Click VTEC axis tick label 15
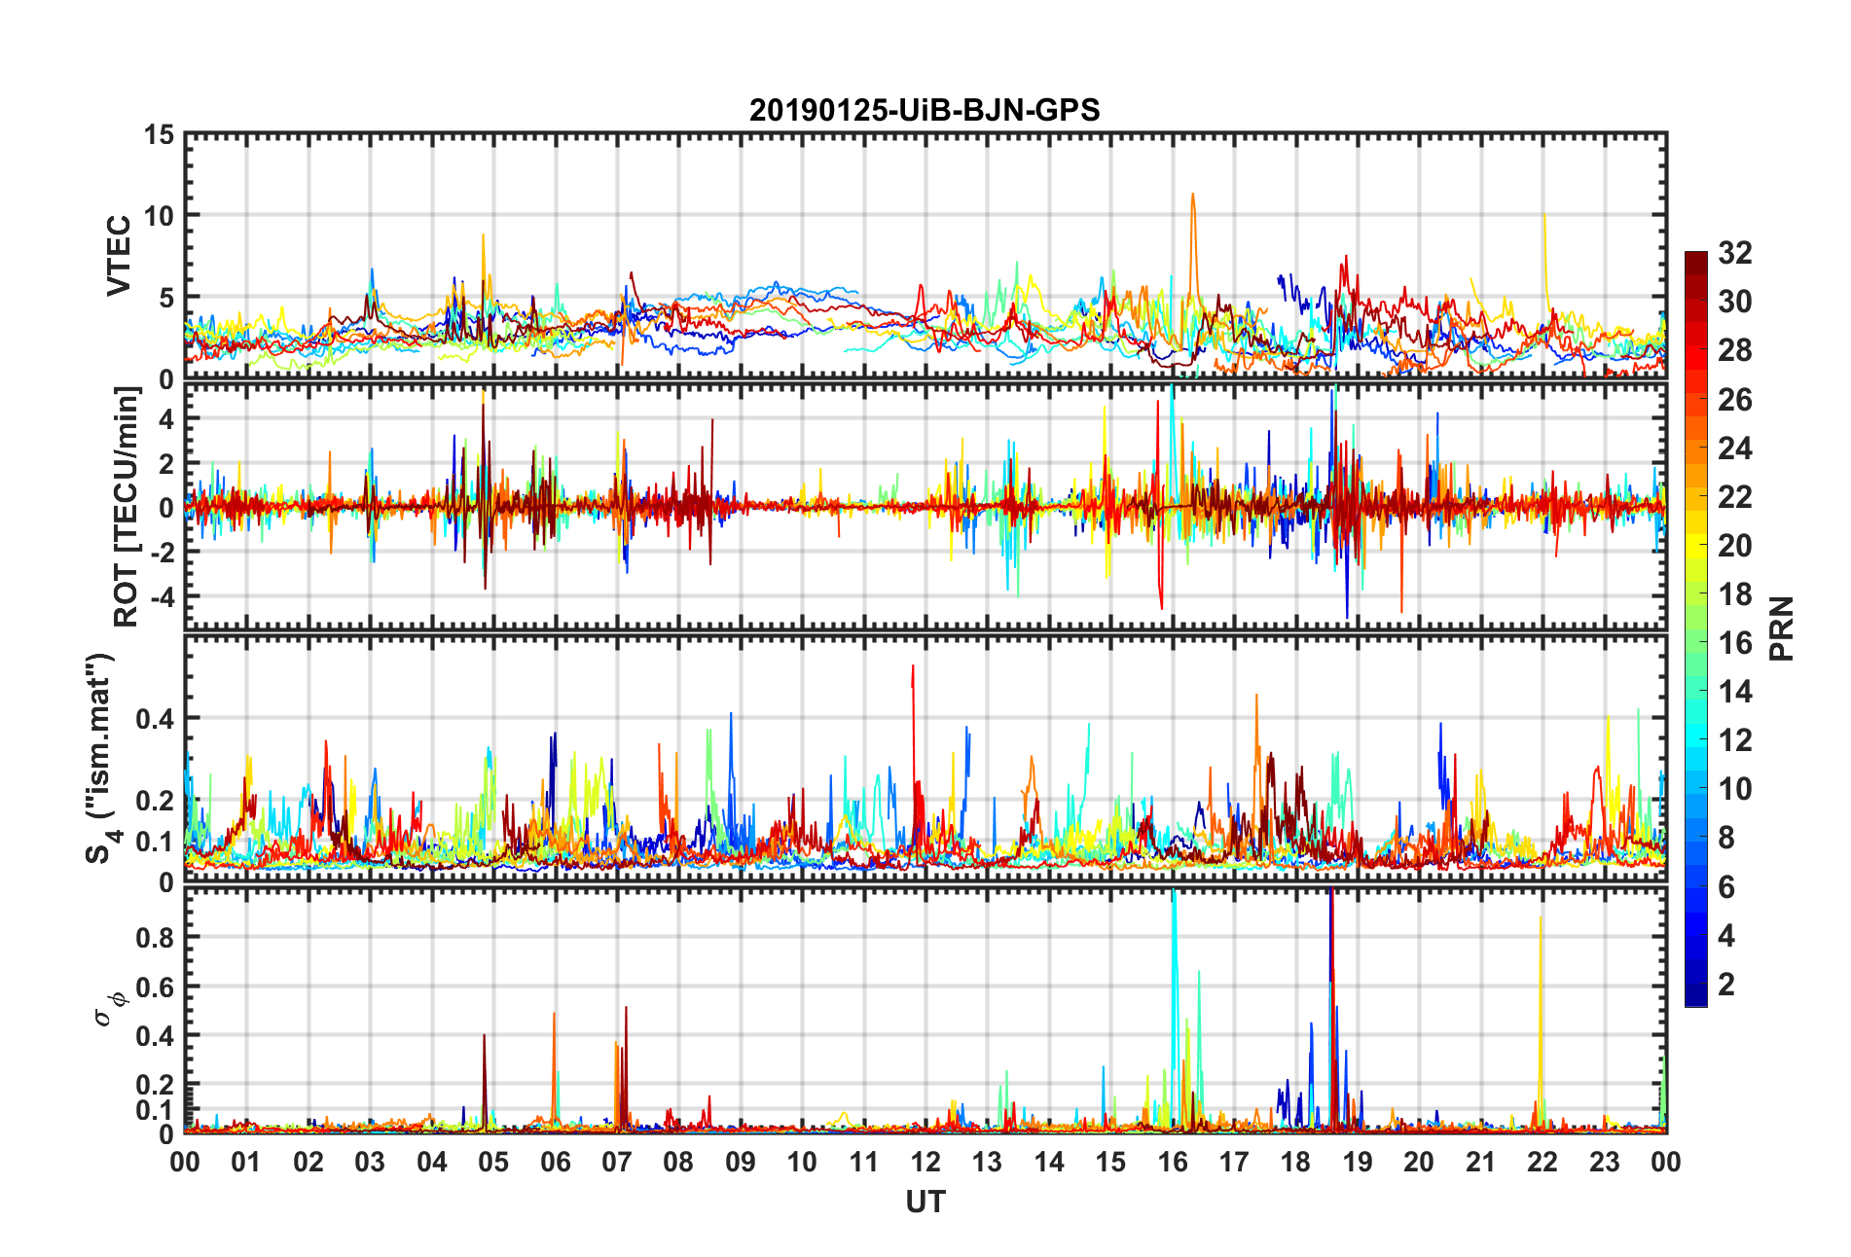 tap(159, 135)
